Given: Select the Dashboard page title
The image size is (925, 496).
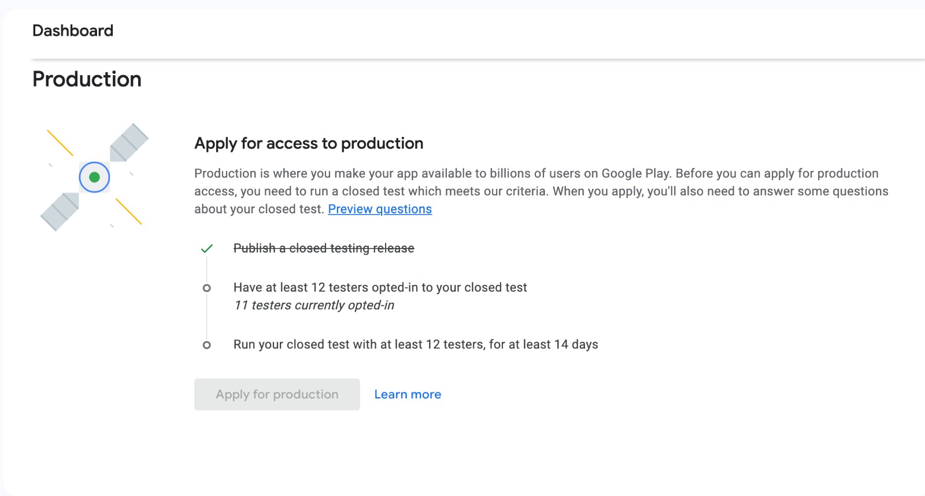Looking at the screenshot, I should [73, 31].
